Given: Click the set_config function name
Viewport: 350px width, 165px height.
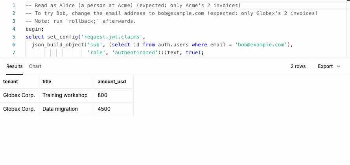Looking at the screenshot, I should [62, 37].
